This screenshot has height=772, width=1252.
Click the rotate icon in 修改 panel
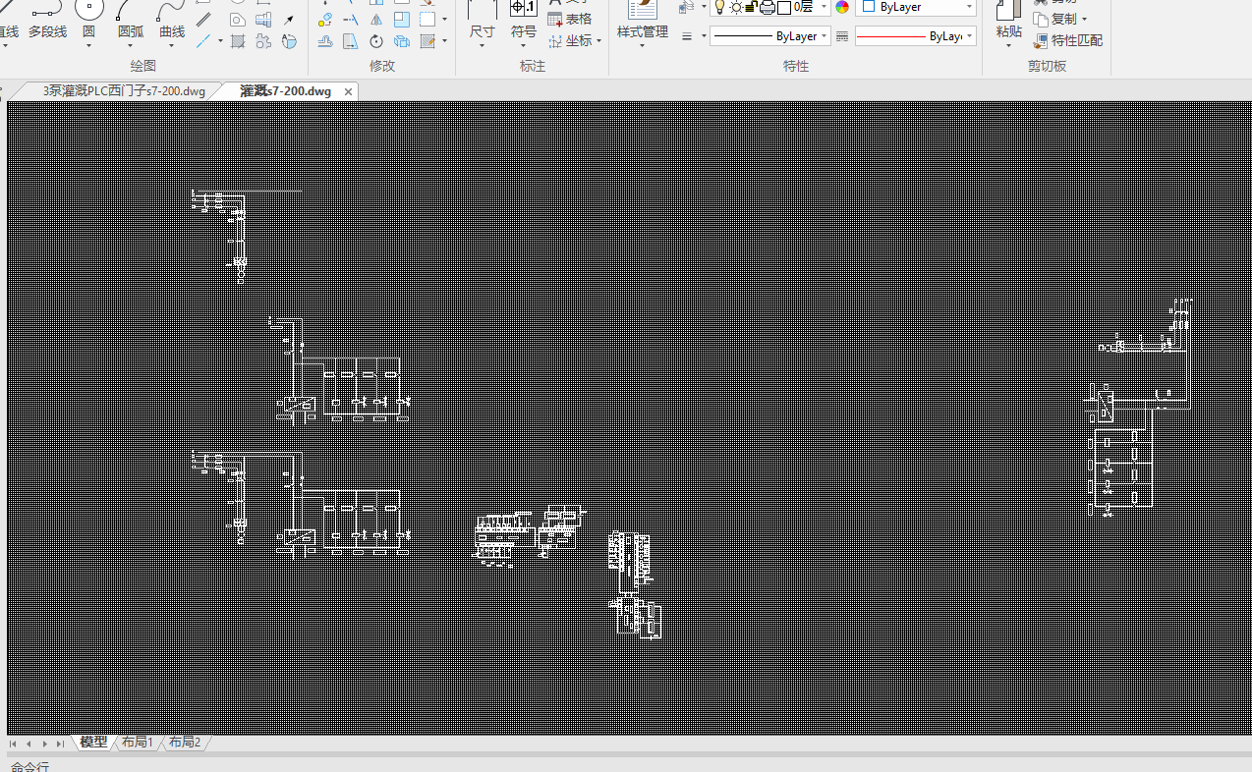pos(376,41)
